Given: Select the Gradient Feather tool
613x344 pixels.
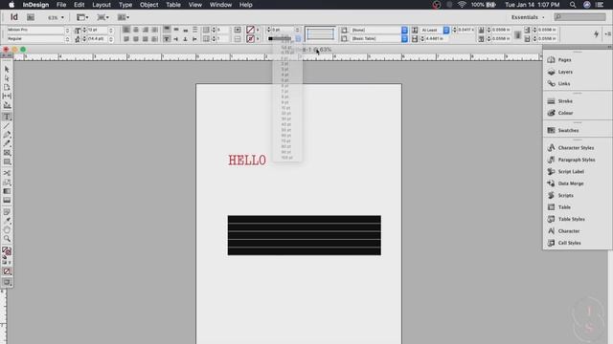Looking at the screenshot, I should click(7, 200).
